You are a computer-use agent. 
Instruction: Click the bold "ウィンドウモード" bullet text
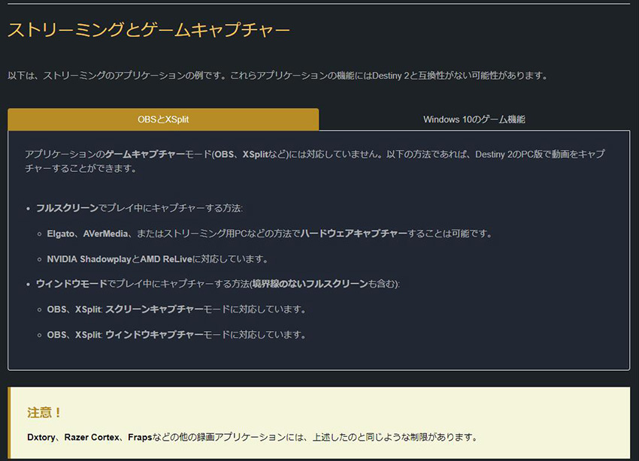point(71,284)
